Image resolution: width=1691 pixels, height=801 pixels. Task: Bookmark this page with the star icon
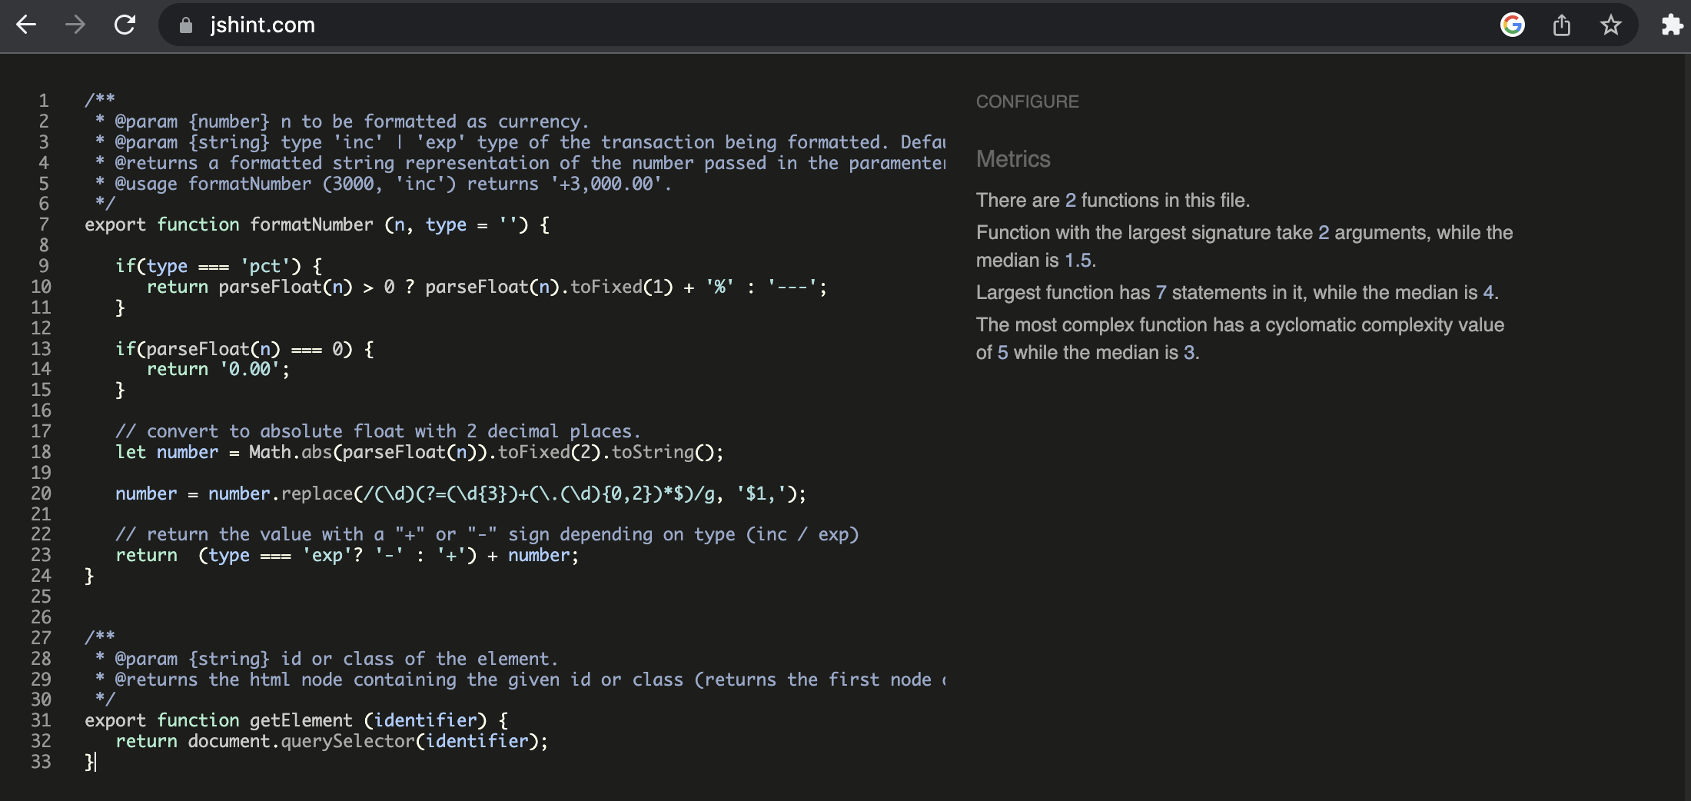[1610, 25]
